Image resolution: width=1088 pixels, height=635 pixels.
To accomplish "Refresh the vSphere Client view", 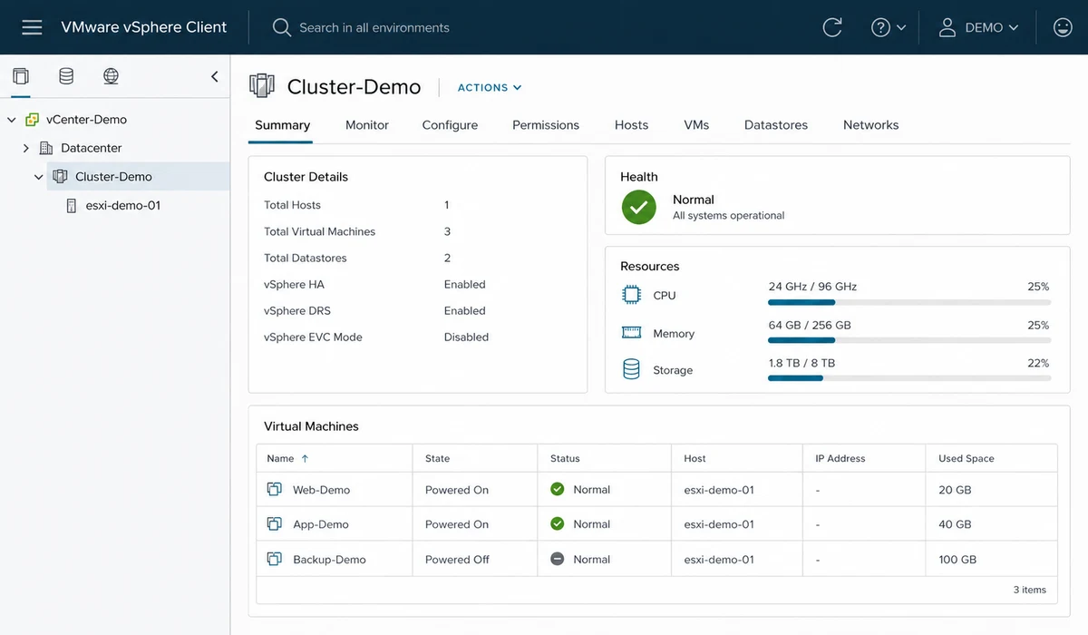I will [832, 27].
